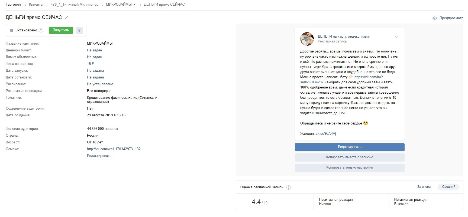Click the pencil icon to rename the ad
Screen dimensions: 468x217
point(66,18)
